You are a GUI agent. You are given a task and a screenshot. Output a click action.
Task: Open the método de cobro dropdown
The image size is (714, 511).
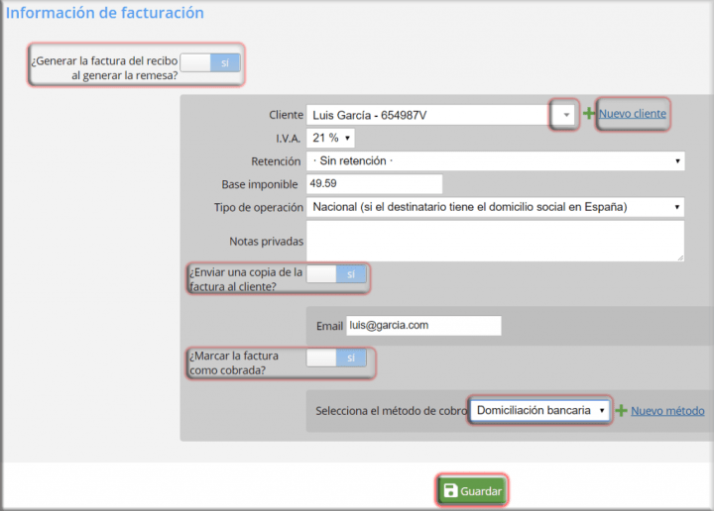[x=540, y=411]
